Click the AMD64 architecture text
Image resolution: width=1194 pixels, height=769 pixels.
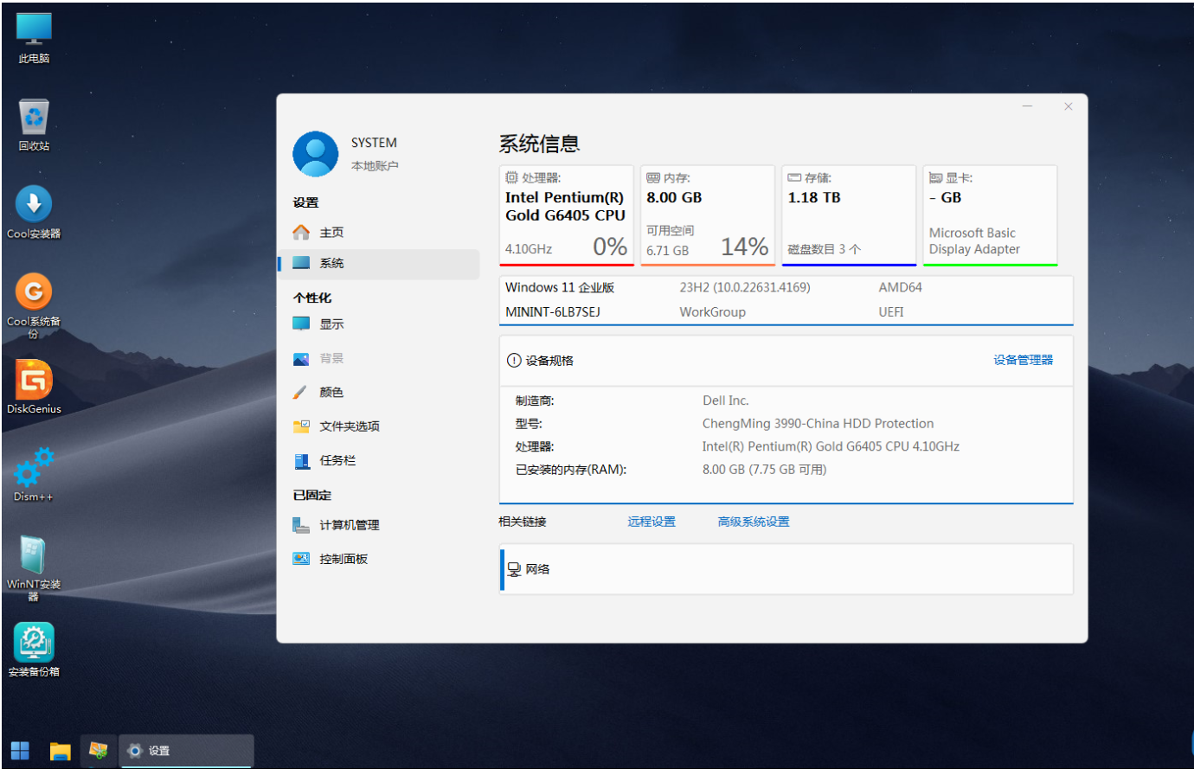(x=901, y=287)
